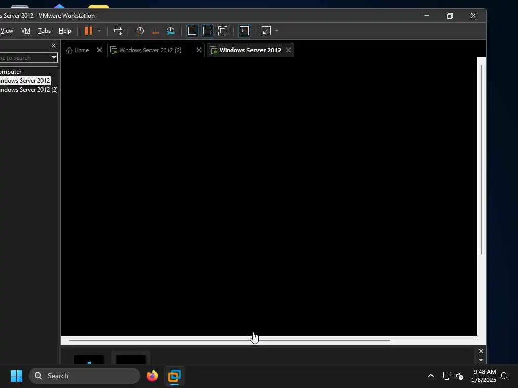Toggle the library sidebar view
The width and height of the screenshot is (518, 388).
[x=192, y=31]
